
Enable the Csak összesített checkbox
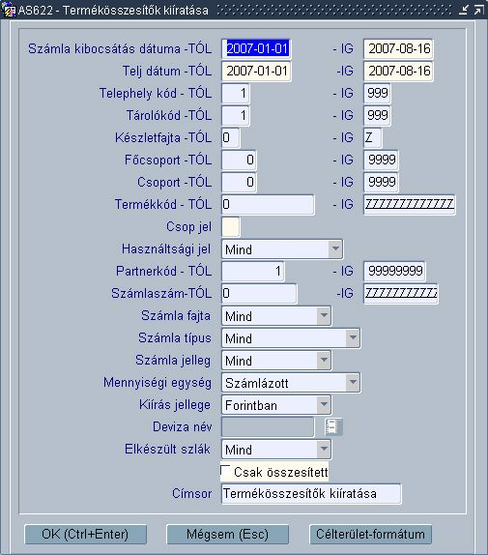coord(225,471)
